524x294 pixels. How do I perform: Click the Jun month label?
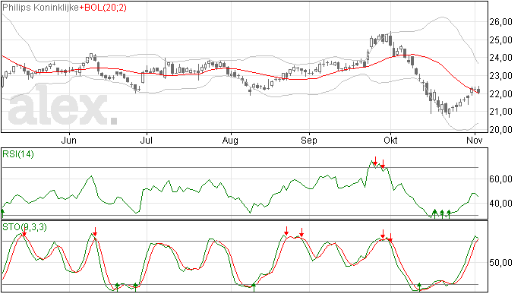pos(68,141)
